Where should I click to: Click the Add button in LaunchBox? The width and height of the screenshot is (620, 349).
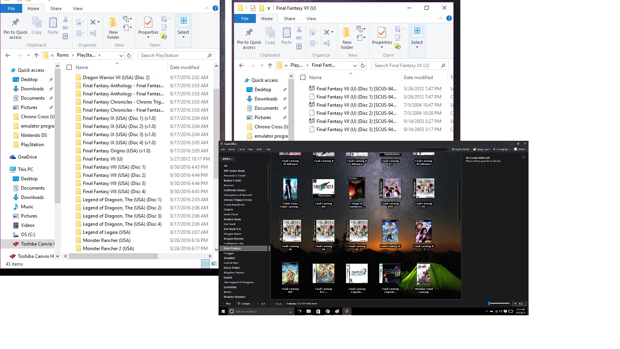point(520,304)
